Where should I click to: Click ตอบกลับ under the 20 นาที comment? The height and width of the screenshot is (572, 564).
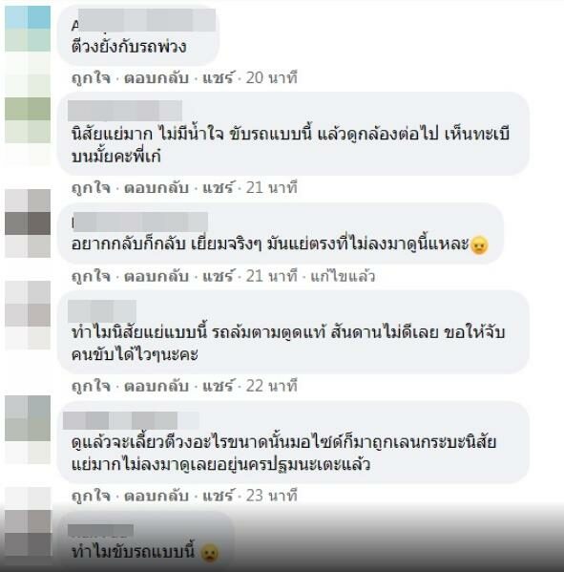(157, 78)
